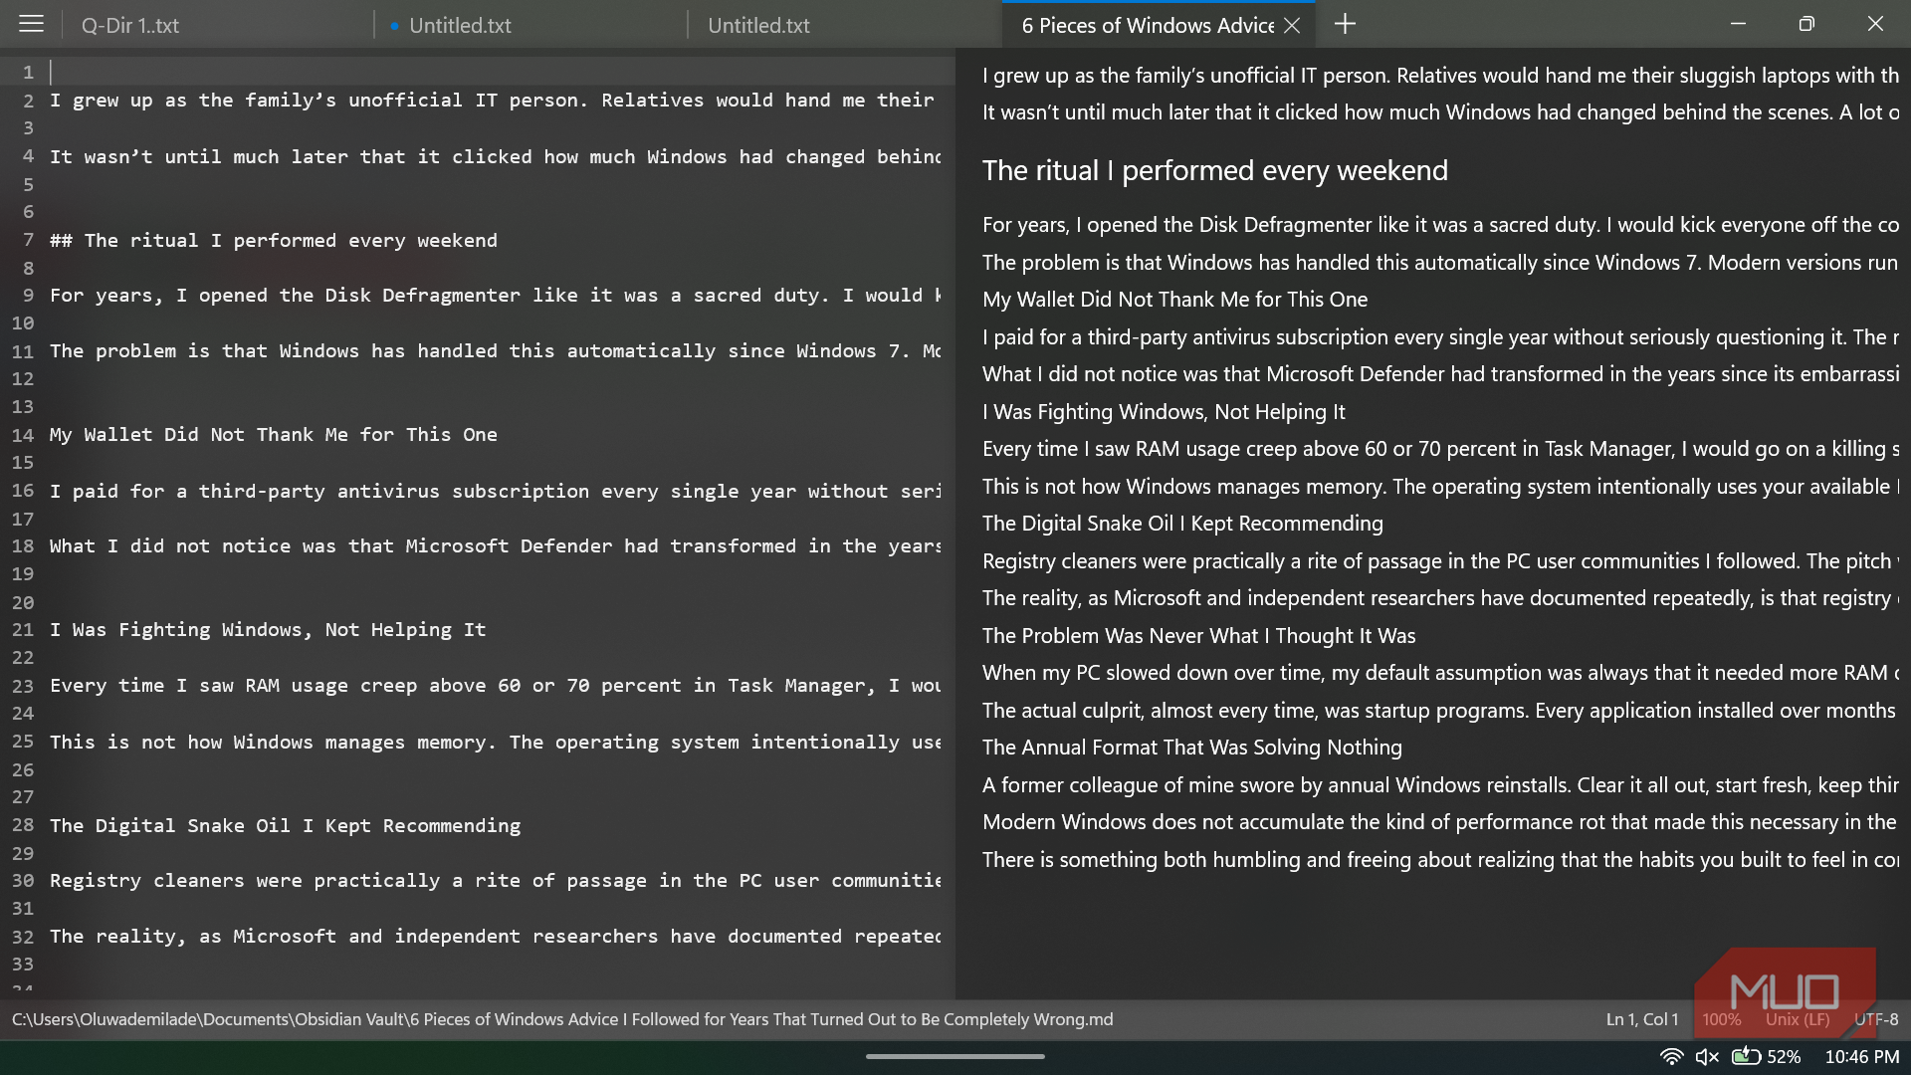
Task: Click line number 1 in the gutter
Action: click(x=29, y=73)
